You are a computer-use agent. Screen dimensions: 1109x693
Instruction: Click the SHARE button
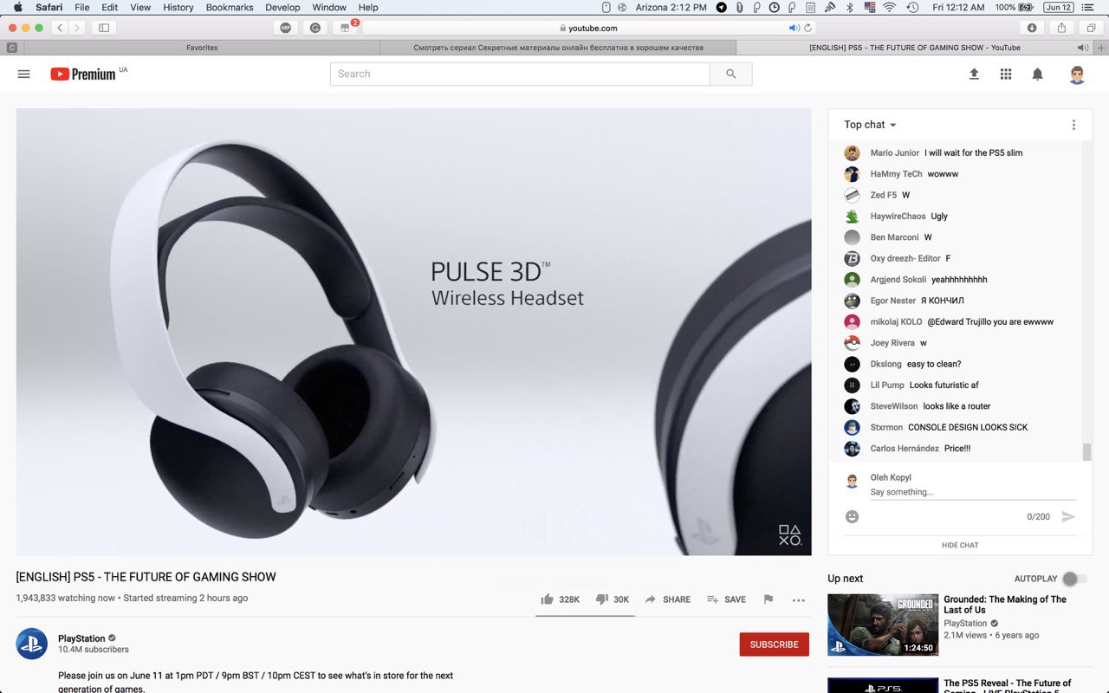point(667,599)
